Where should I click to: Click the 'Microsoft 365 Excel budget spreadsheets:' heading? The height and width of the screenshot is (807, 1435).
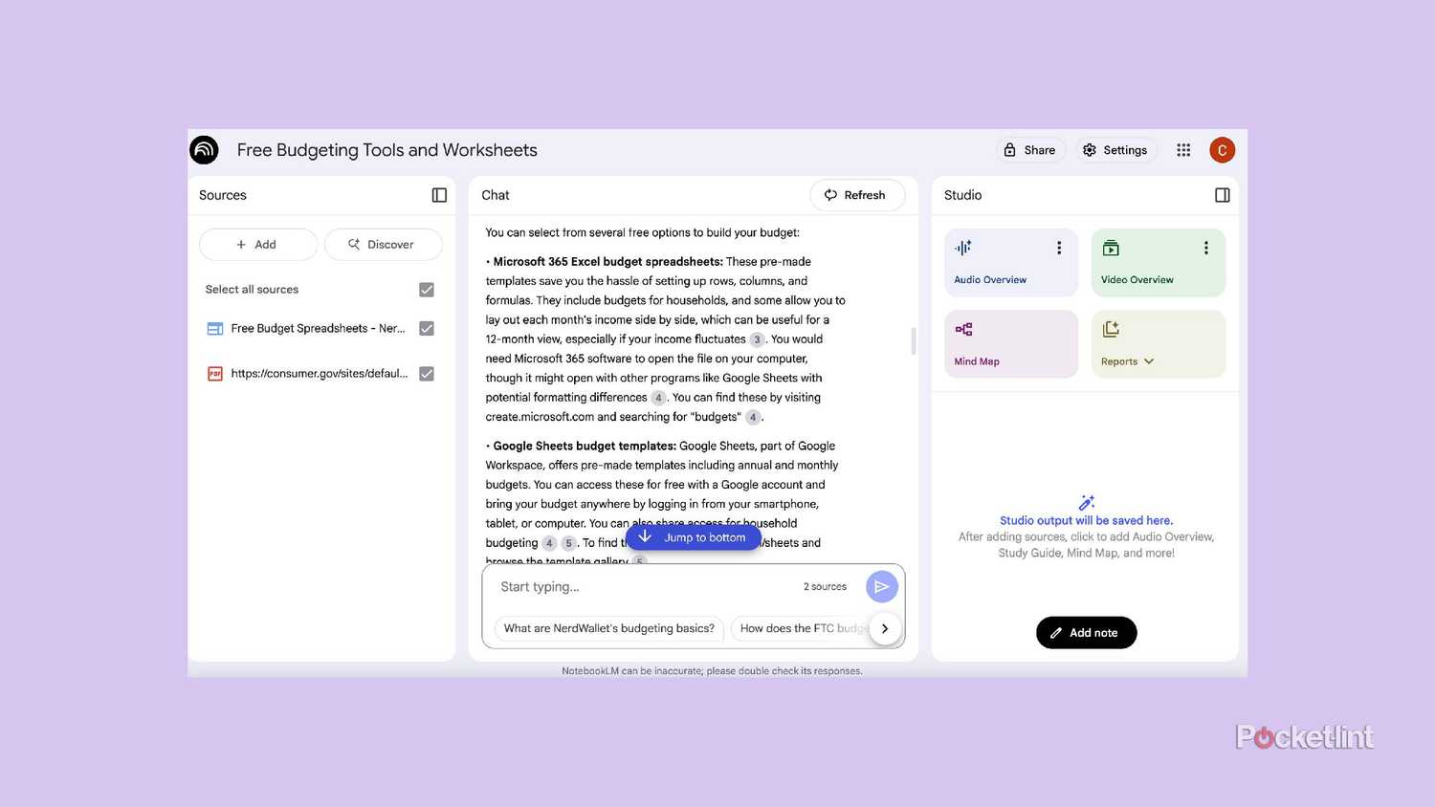(608, 261)
